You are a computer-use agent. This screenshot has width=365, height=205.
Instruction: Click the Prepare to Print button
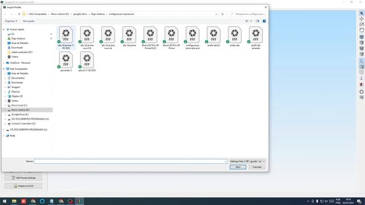23,186
